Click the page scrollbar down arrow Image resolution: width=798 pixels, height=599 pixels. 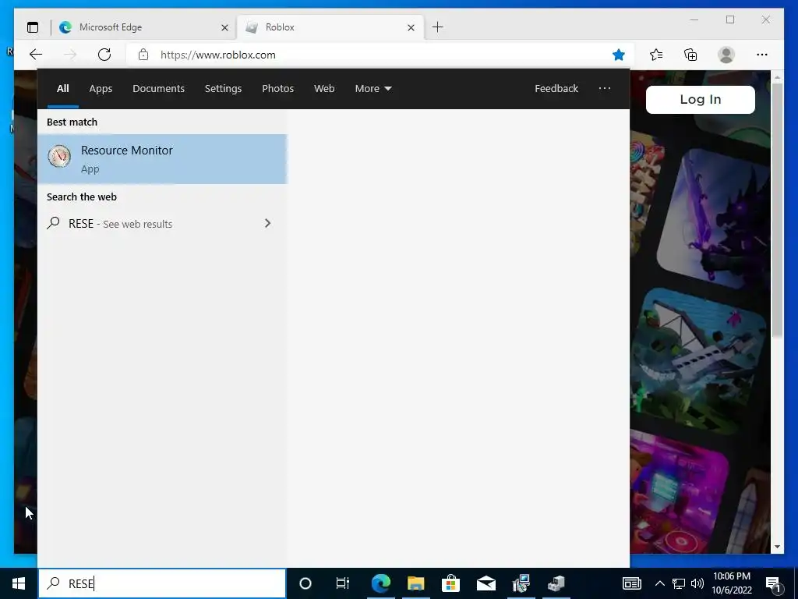coord(777,547)
